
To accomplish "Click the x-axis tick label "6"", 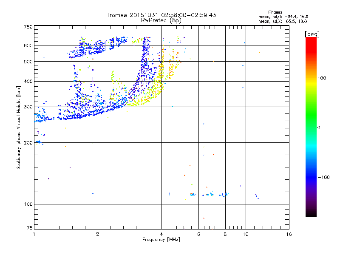I will 198,234.
